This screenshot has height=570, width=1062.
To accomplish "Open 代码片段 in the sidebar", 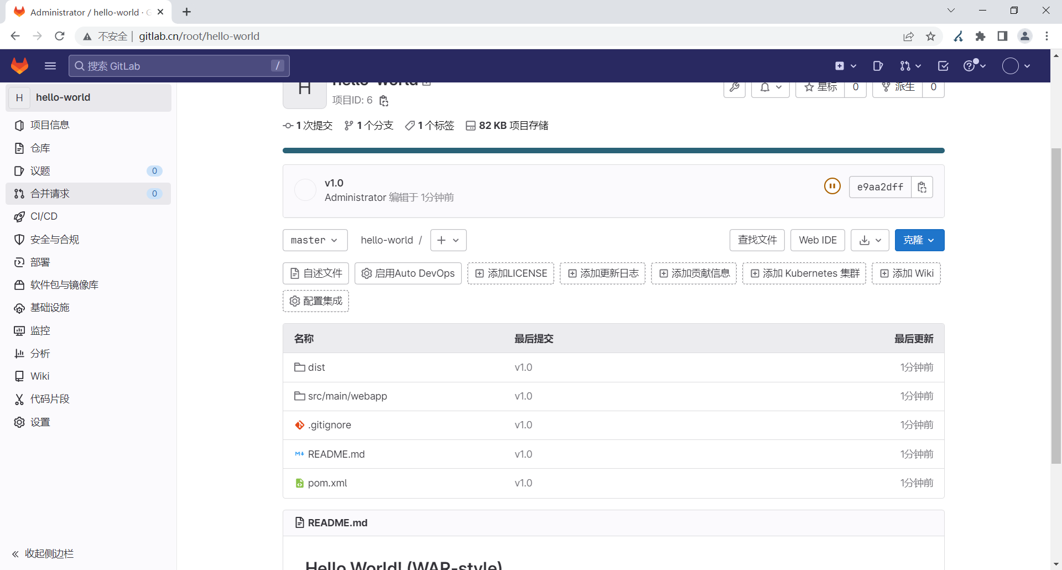I will coord(88,399).
